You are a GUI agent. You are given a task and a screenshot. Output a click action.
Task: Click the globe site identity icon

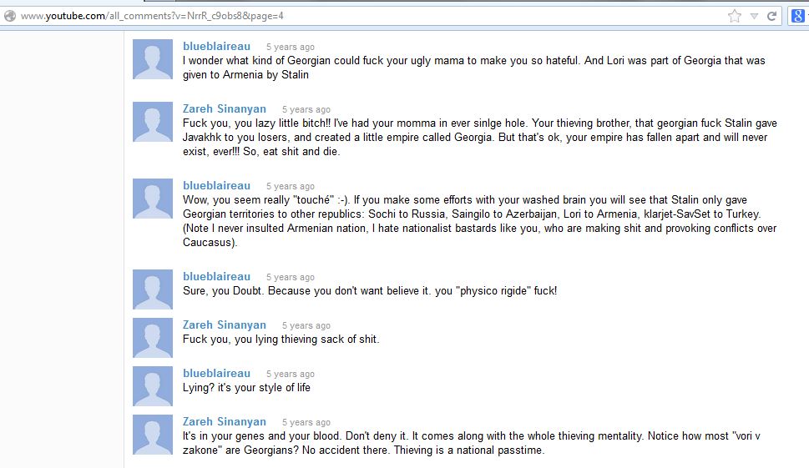(x=10, y=16)
